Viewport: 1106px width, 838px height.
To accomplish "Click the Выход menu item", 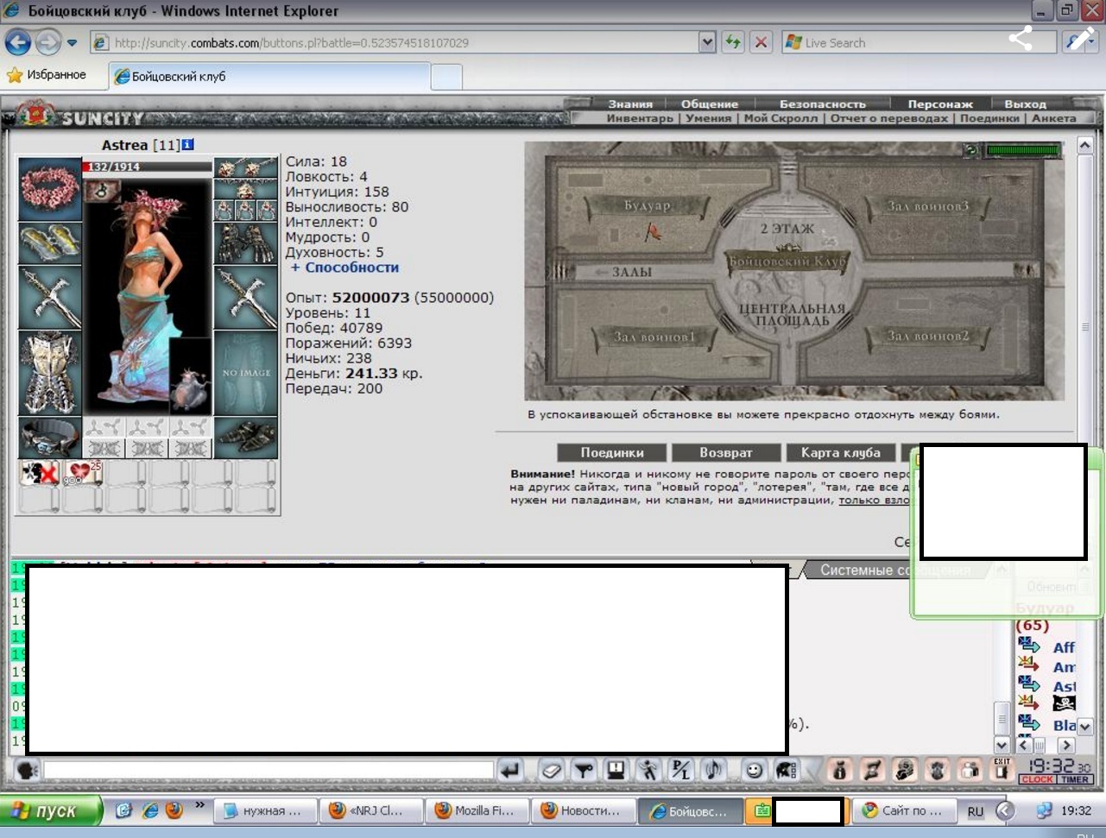I will click(x=1026, y=104).
